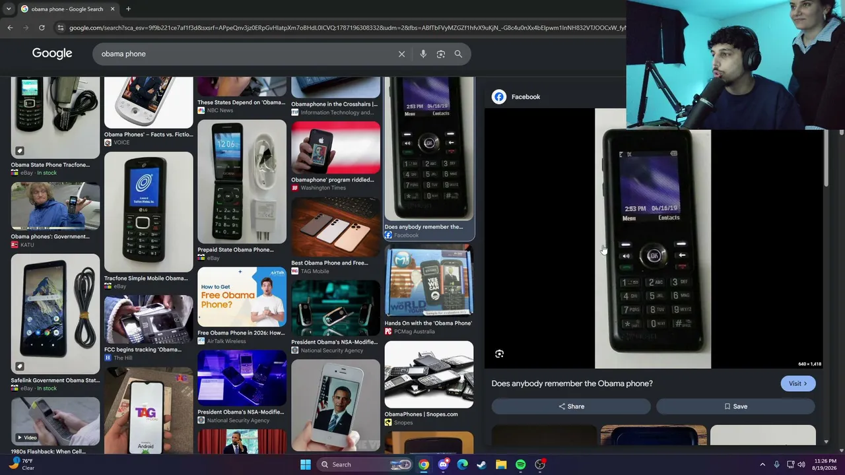Click "Obamaphone in the Crosshairs |..." title
The width and height of the screenshot is (845, 475).
(x=335, y=104)
